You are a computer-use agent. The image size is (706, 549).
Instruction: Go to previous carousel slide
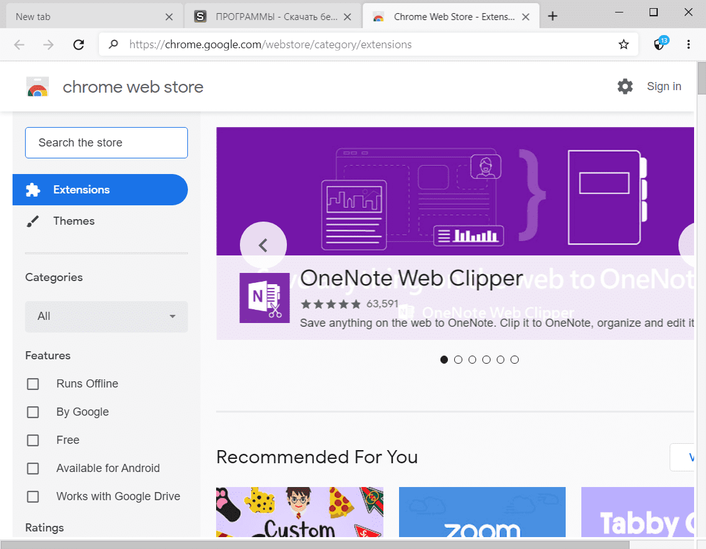click(263, 245)
